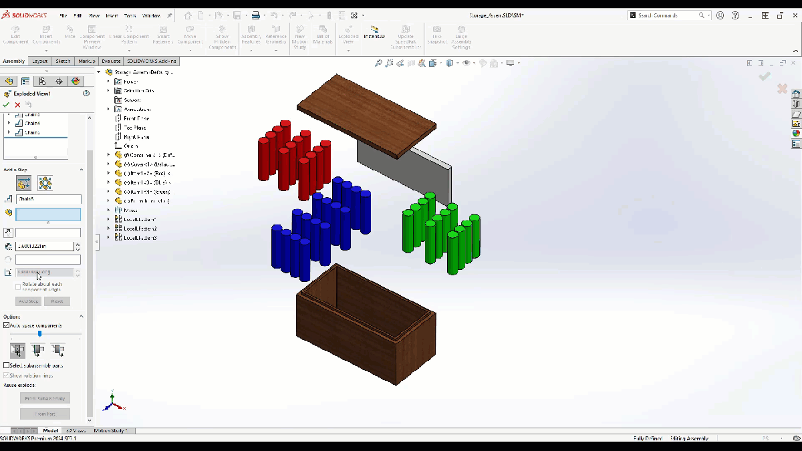Viewport: 802px width, 451px height.
Task: Click the Exploded View help icon
Action: click(86, 94)
